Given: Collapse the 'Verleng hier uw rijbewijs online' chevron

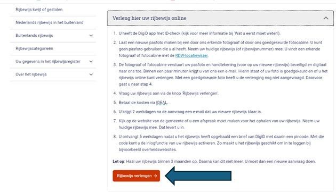Looking at the screenshot, I should pyautogui.click(x=326, y=18).
